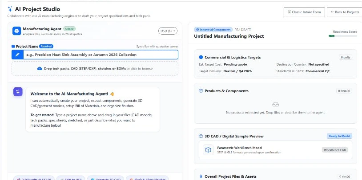Select the Black & Silver Finishes chip
362x180 pixels.
[x=147, y=179]
